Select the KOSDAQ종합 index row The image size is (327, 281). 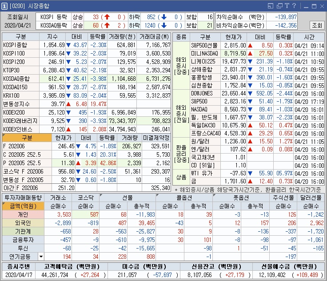(x=87, y=79)
